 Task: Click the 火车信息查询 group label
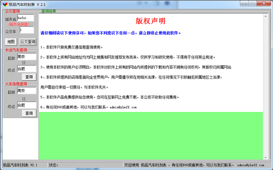point(16,84)
